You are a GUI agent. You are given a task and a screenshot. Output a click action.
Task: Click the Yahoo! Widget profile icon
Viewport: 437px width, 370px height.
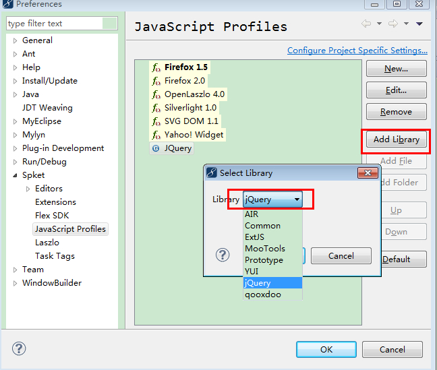click(156, 135)
